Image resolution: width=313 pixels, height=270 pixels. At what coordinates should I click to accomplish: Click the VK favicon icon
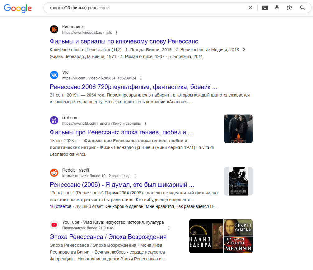click(x=54, y=75)
